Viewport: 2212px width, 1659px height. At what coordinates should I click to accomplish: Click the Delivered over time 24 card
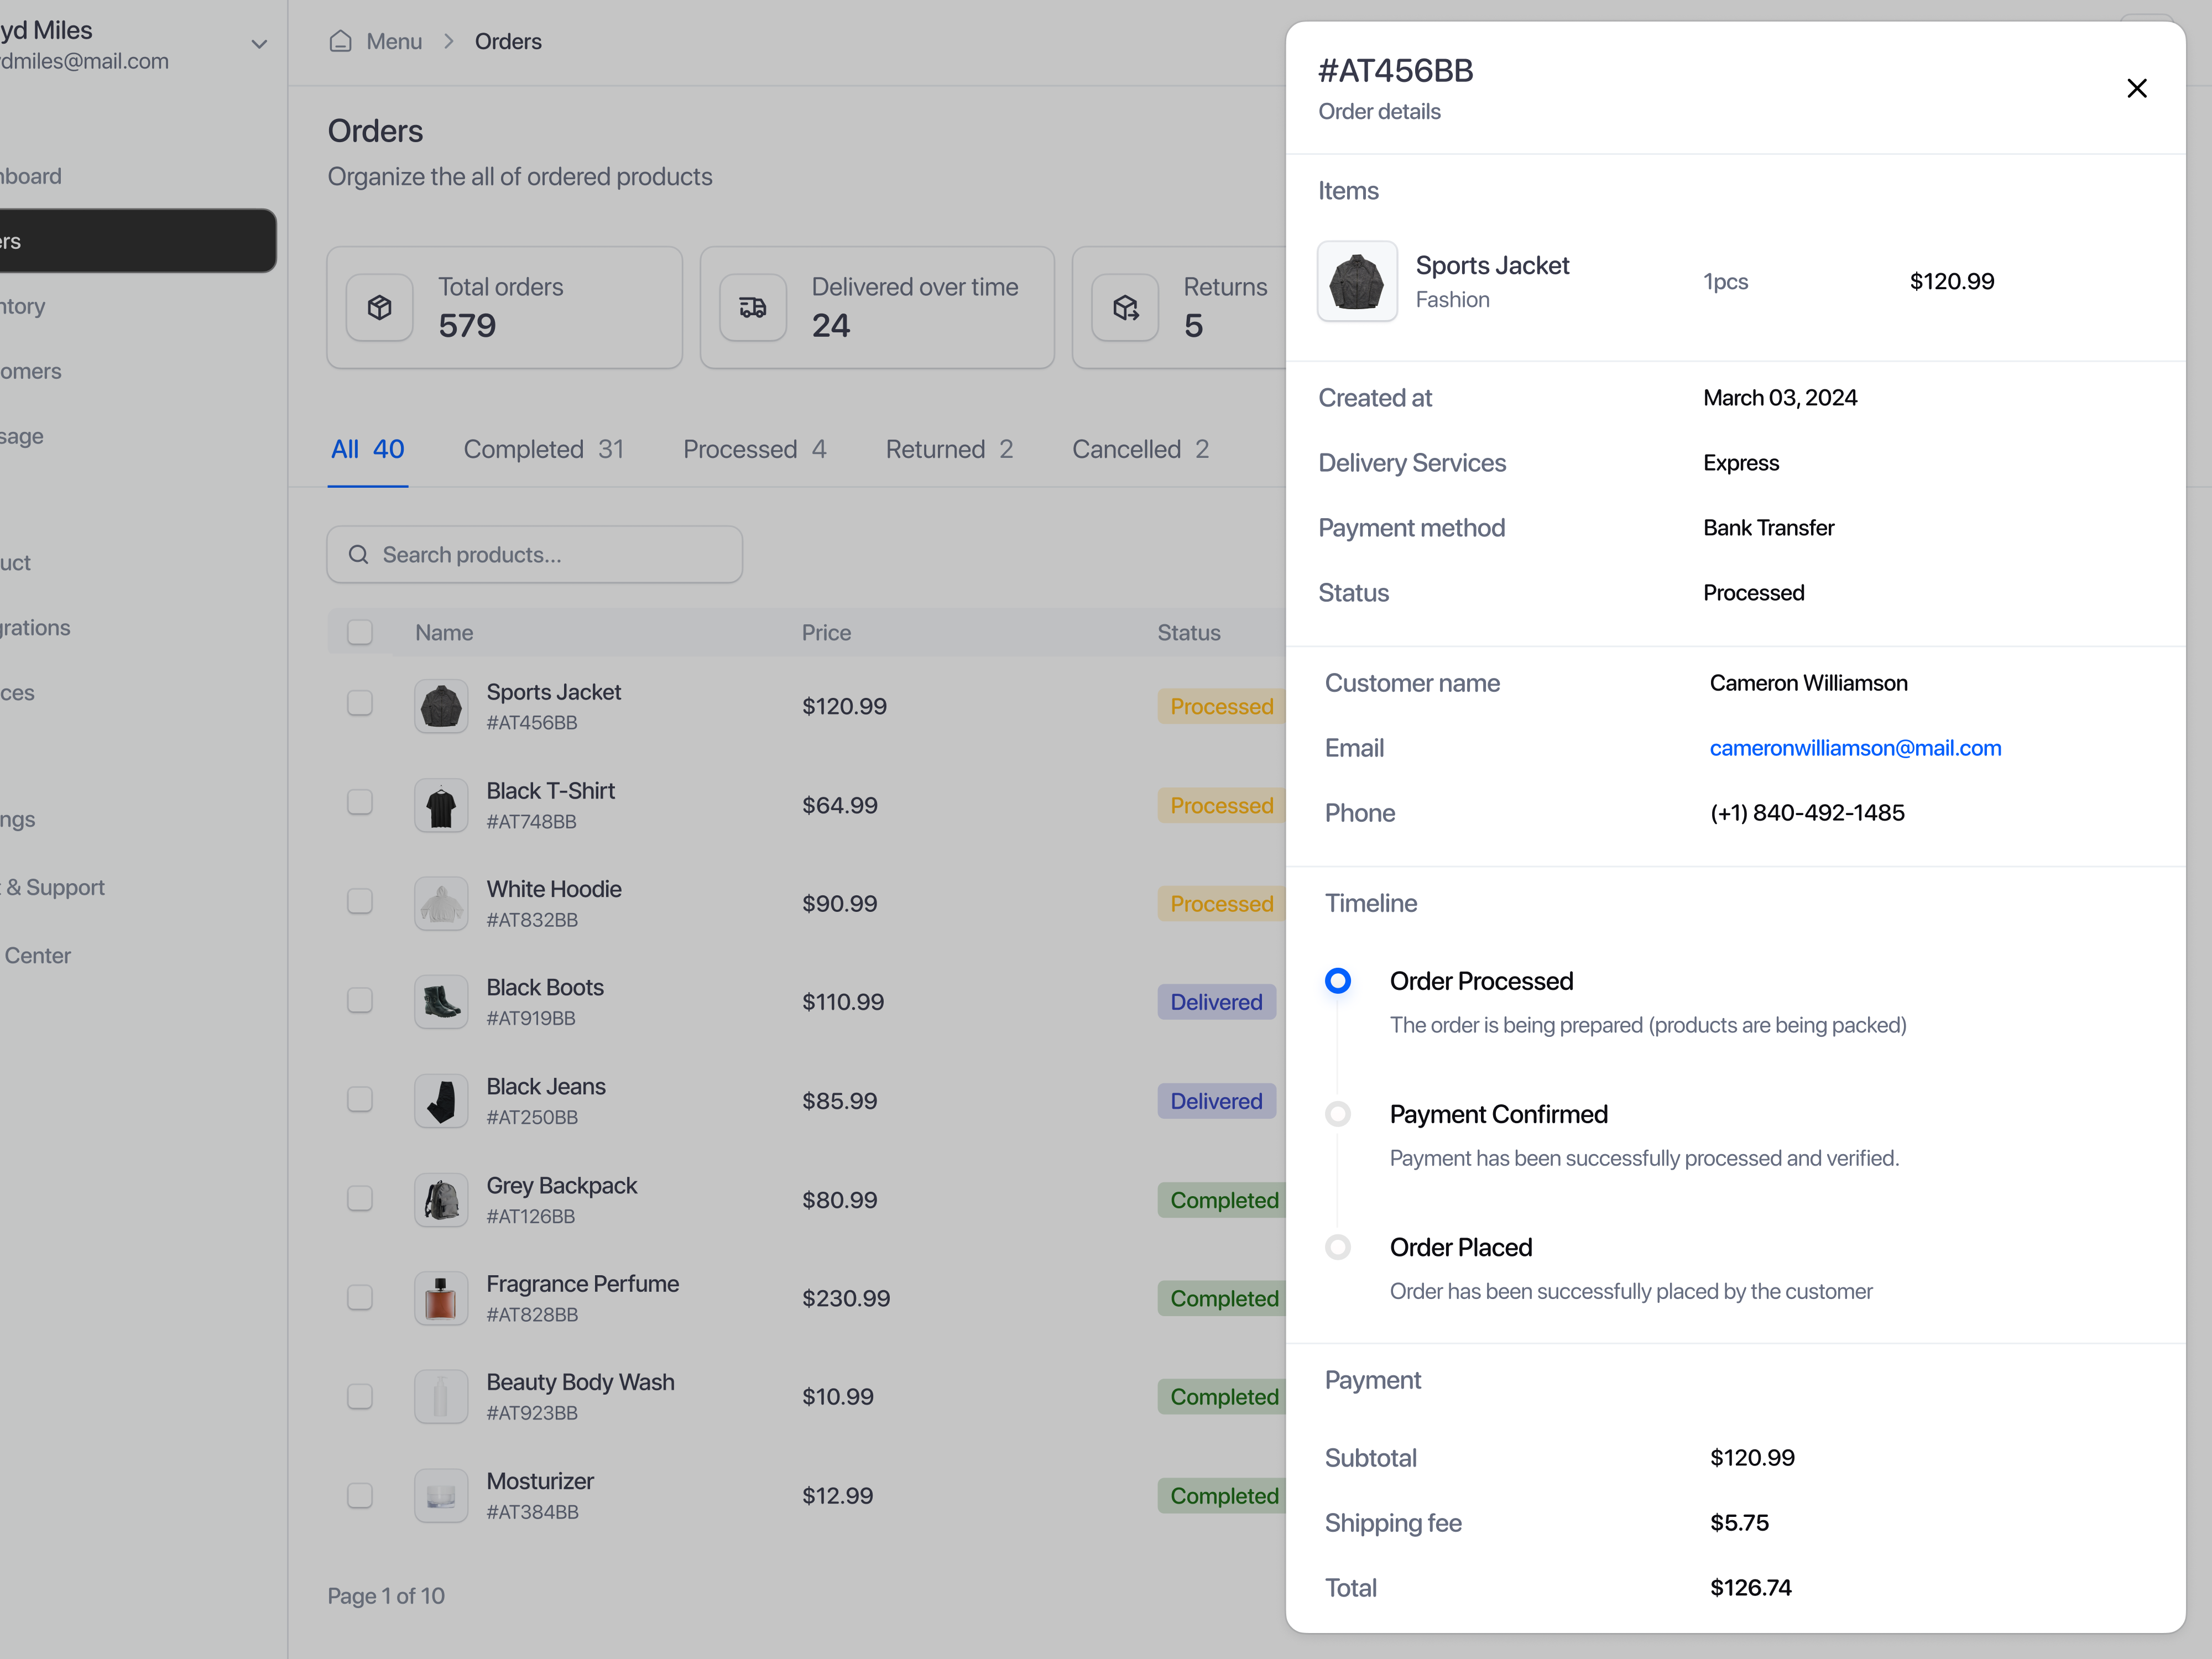tap(877, 307)
